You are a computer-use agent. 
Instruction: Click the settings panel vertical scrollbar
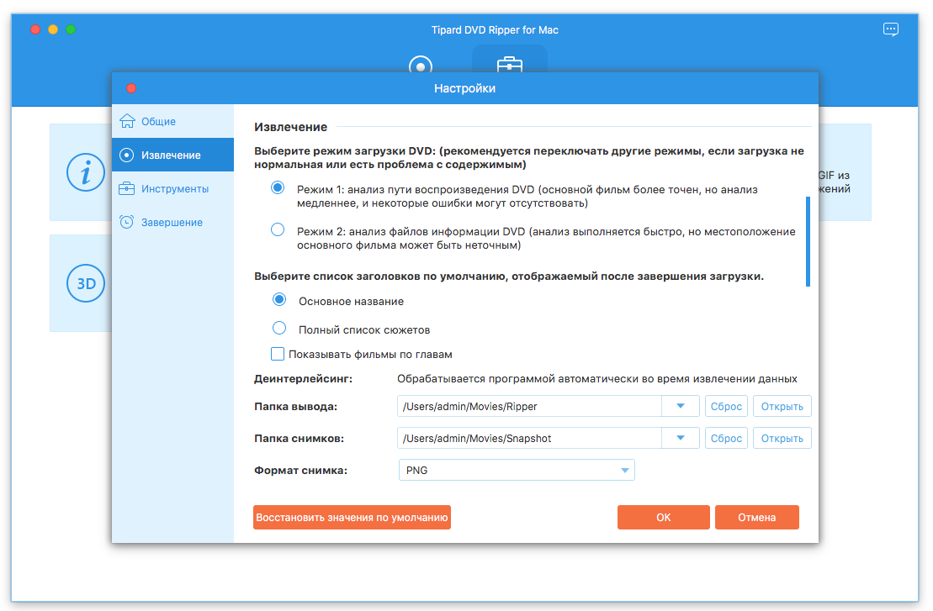click(808, 241)
